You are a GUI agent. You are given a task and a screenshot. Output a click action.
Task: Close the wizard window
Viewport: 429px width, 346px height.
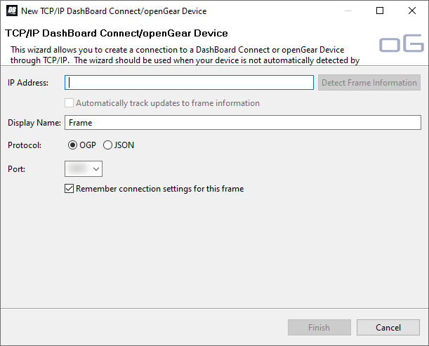(x=412, y=11)
